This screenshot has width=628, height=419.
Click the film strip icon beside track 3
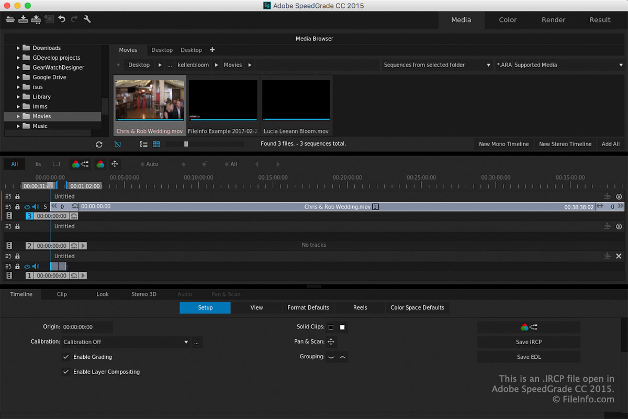pos(9,216)
